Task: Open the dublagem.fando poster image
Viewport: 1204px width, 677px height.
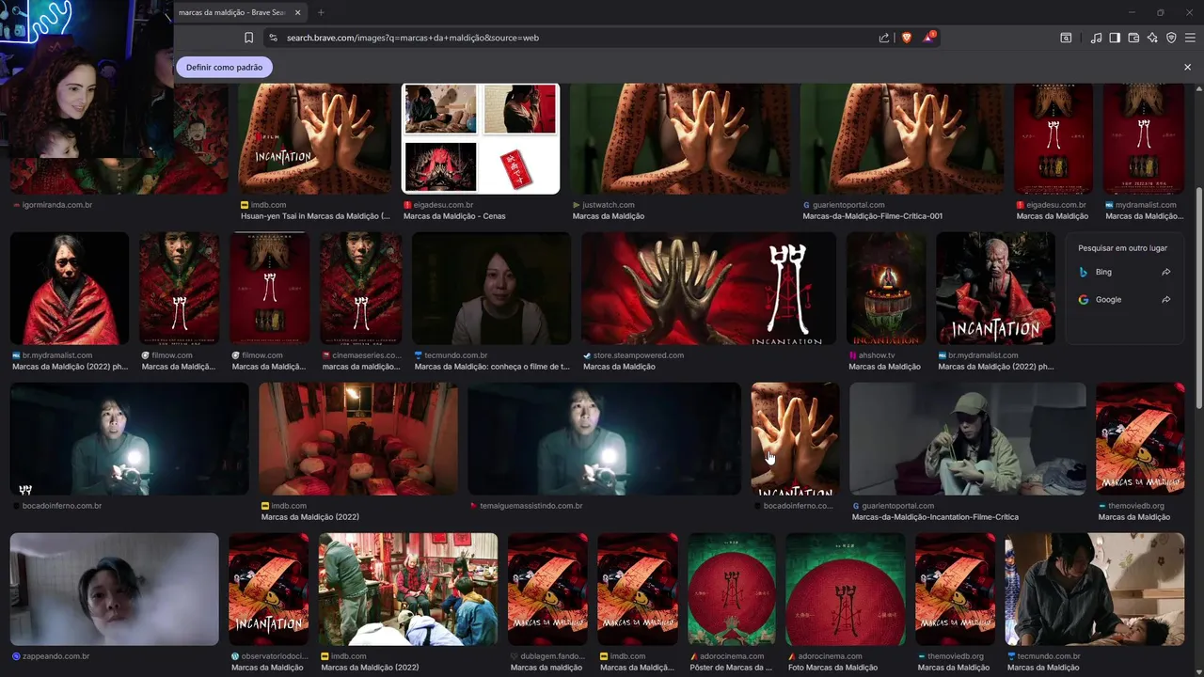Action: (x=548, y=590)
